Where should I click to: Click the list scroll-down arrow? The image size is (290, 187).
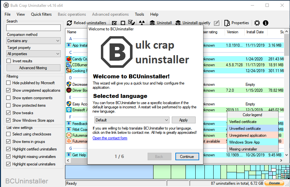[286, 155]
